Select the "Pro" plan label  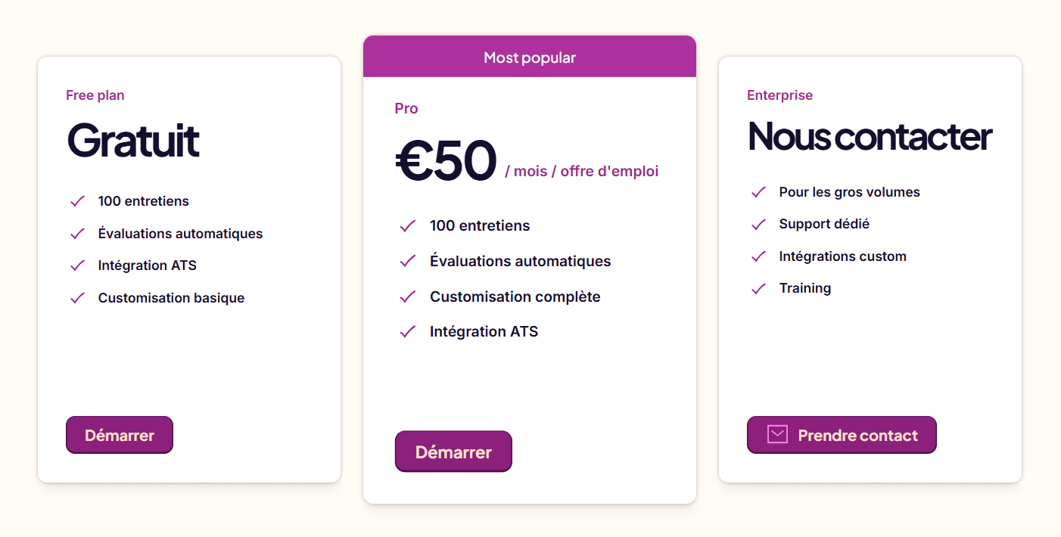point(406,108)
